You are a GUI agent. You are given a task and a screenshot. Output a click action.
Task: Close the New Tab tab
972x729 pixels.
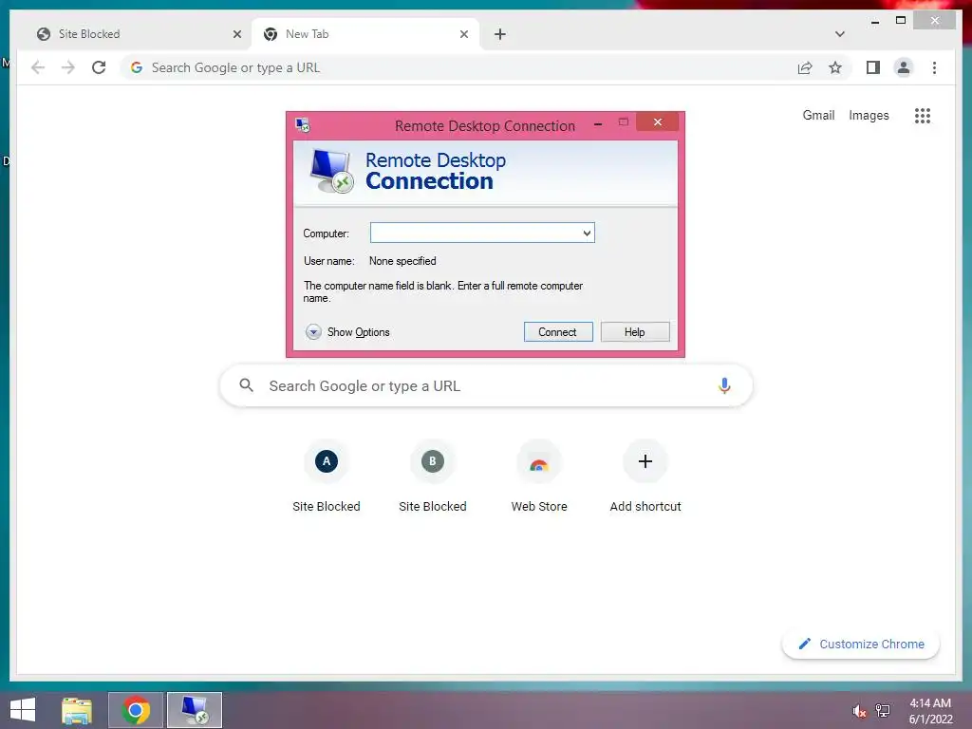pyautogui.click(x=463, y=34)
